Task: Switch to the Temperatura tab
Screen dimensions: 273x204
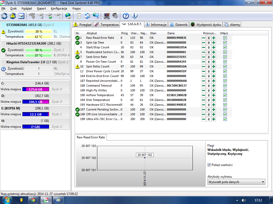Action: click(x=107, y=25)
